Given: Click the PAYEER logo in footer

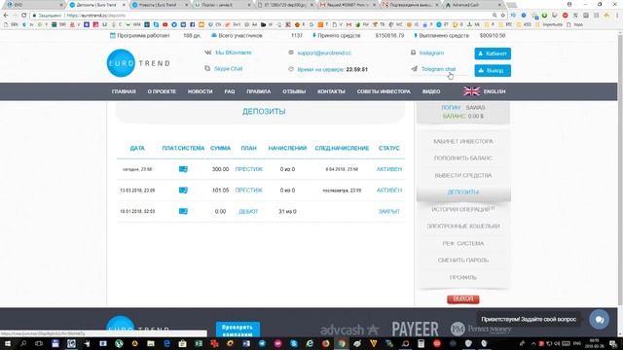Looking at the screenshot, I should 416,329.
